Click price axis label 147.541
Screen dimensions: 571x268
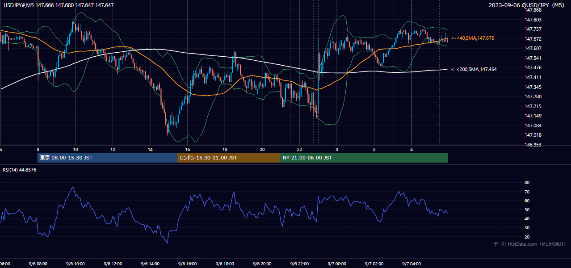pos(533,58)
